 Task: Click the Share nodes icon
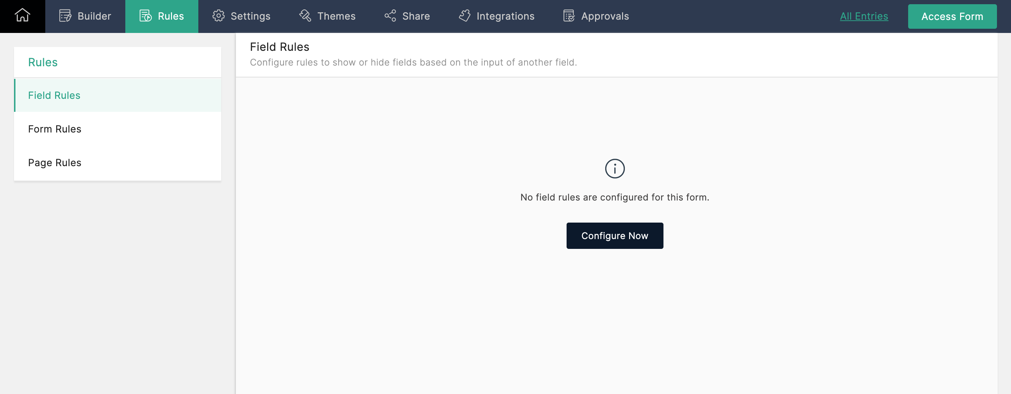[390, 16]
